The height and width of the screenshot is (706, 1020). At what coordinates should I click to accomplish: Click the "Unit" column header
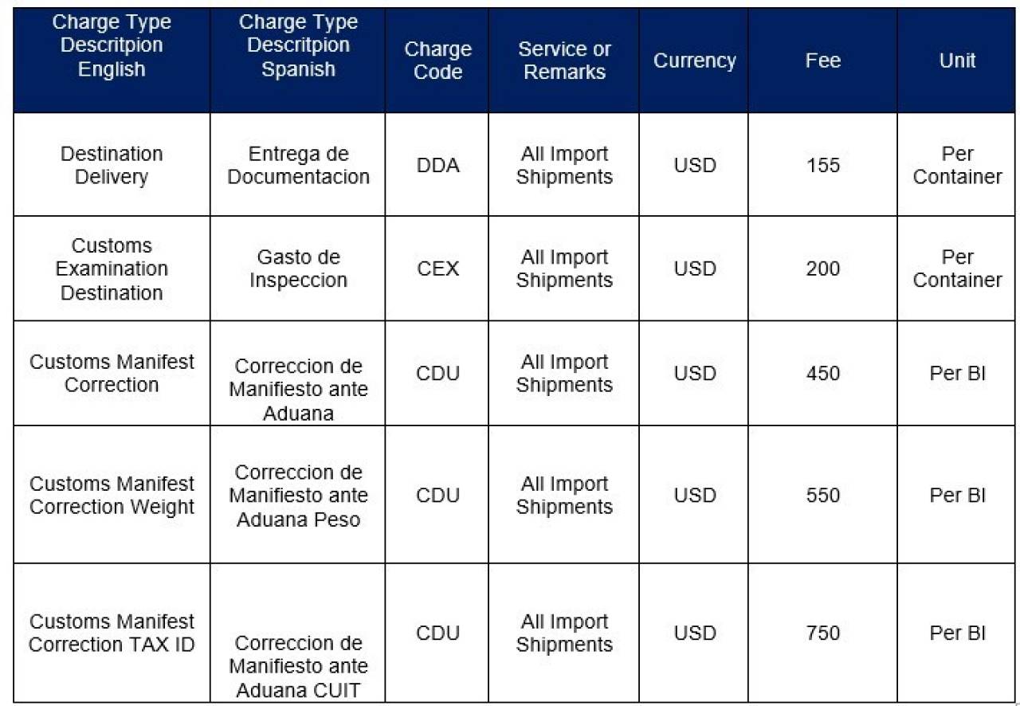(957, 61)
